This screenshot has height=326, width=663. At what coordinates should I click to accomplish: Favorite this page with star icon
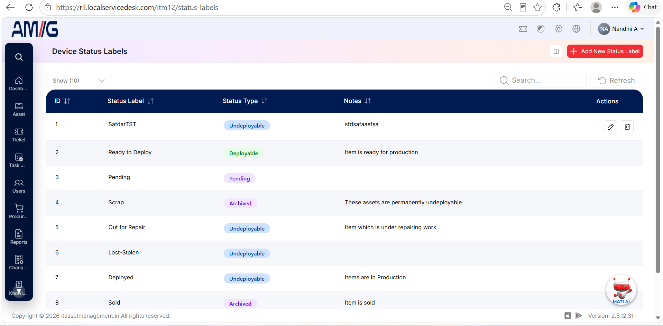[x=537, y=7]
